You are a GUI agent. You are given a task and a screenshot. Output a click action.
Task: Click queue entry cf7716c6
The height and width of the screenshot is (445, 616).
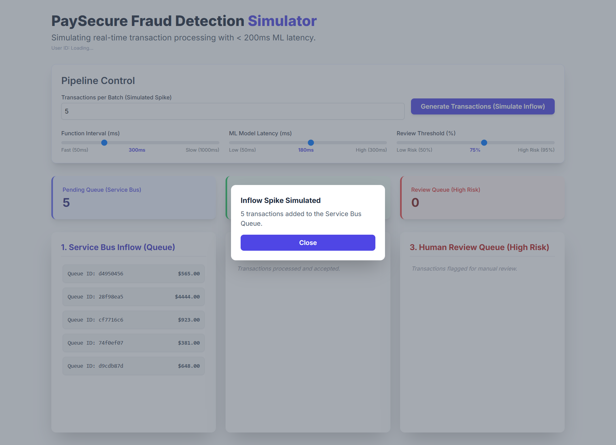tap(133, 320)
